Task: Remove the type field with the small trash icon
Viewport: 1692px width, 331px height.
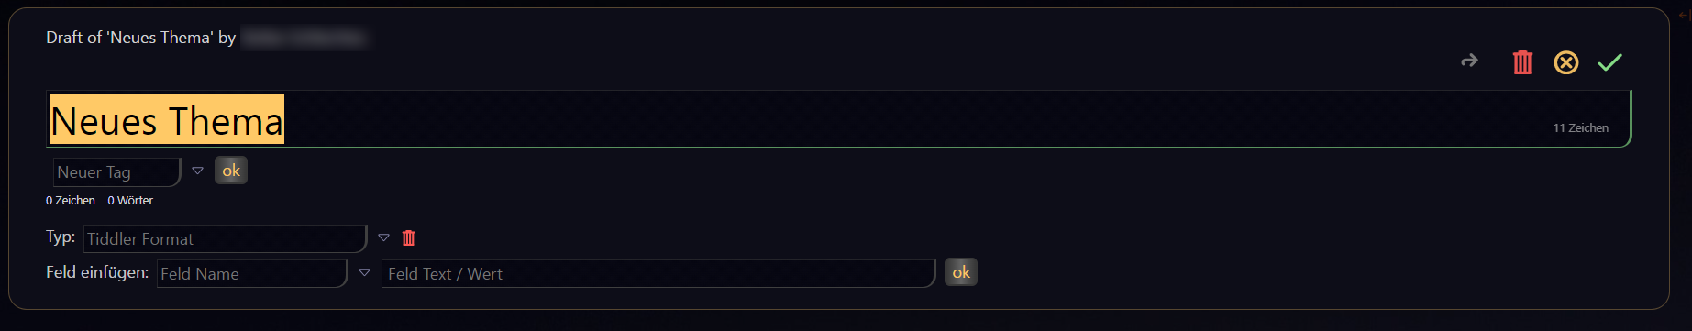Action: [409, 238]
